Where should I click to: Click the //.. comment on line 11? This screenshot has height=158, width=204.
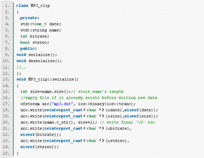point(21,67)
